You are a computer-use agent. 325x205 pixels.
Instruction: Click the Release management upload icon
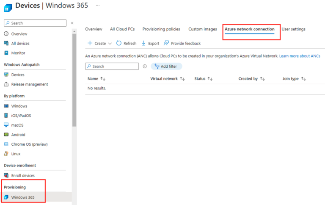[x=6, y=84]
